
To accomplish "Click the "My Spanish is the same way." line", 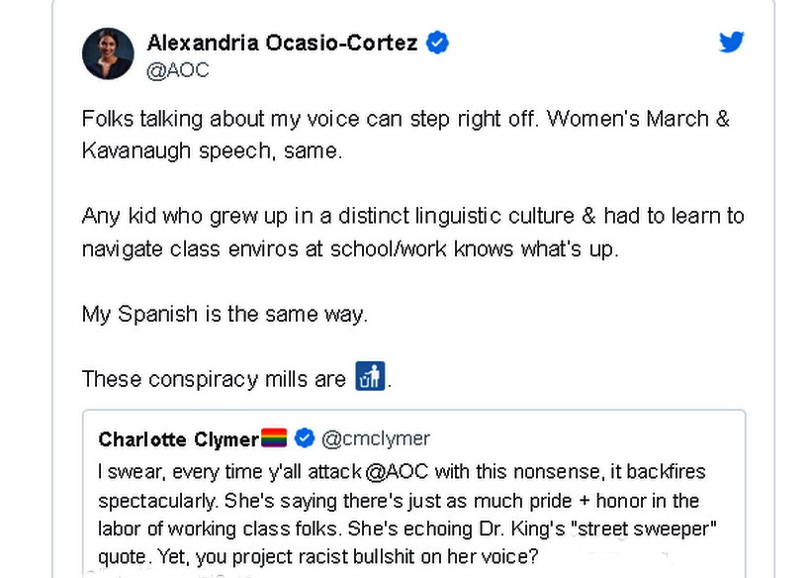I will [225, 314].
